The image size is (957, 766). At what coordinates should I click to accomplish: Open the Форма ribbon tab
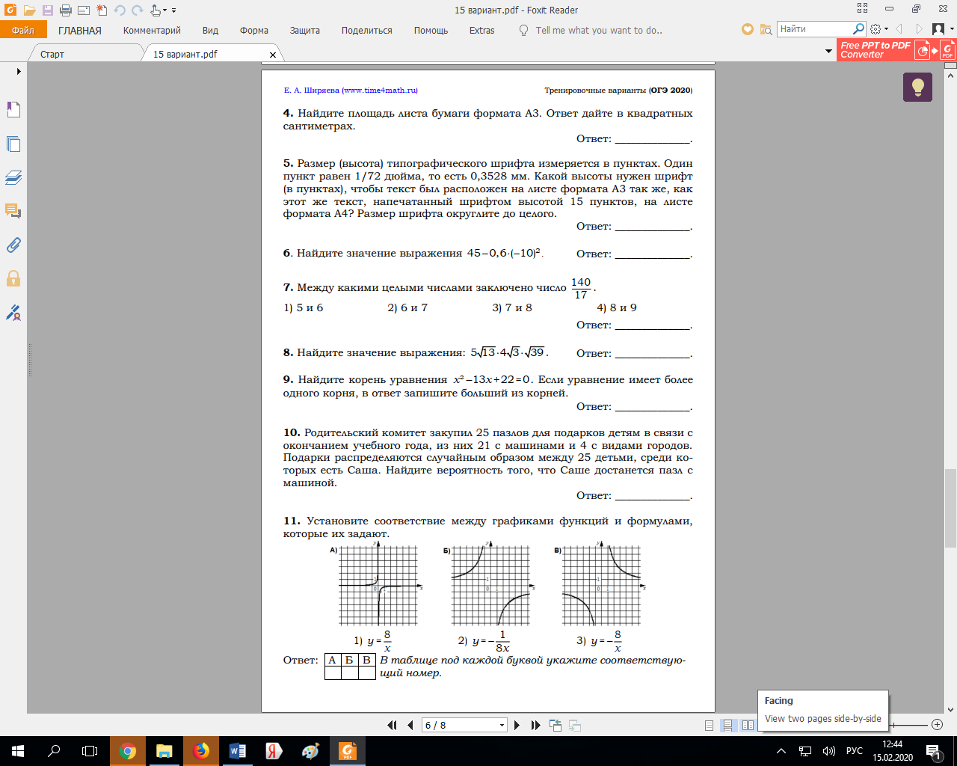[254, 30]
